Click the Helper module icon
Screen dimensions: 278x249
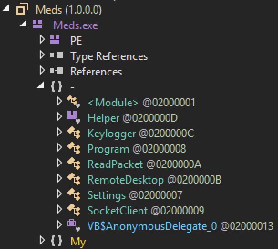tap(72, 117)
